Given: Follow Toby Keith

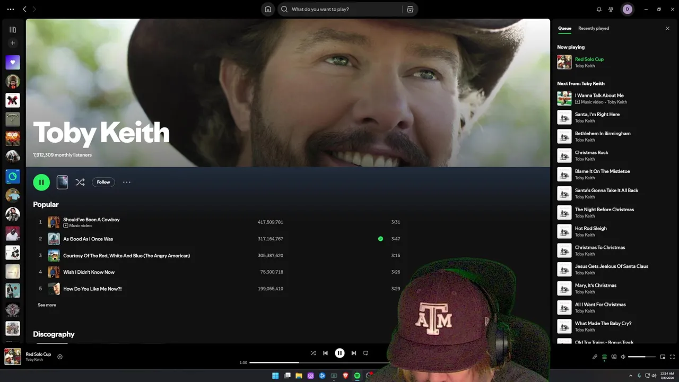Looking at the screenshot, I should (x=103, y=182).
